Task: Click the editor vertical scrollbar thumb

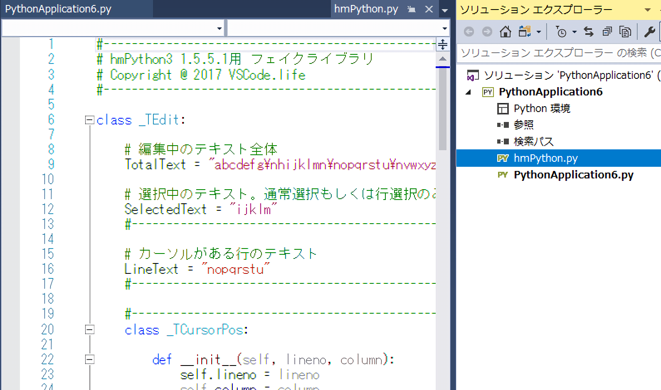Action: point(443,108)
